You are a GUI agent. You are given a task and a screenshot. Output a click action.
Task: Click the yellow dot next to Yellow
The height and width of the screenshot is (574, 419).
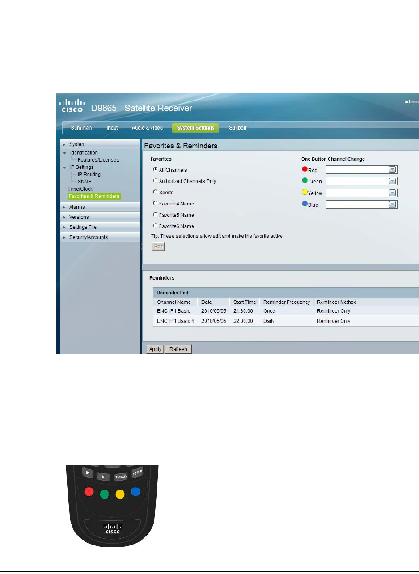(305, 192)
